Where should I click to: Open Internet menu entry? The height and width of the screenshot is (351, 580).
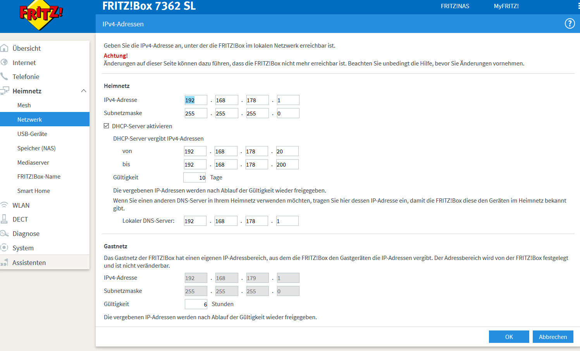[x=45, y=62]
